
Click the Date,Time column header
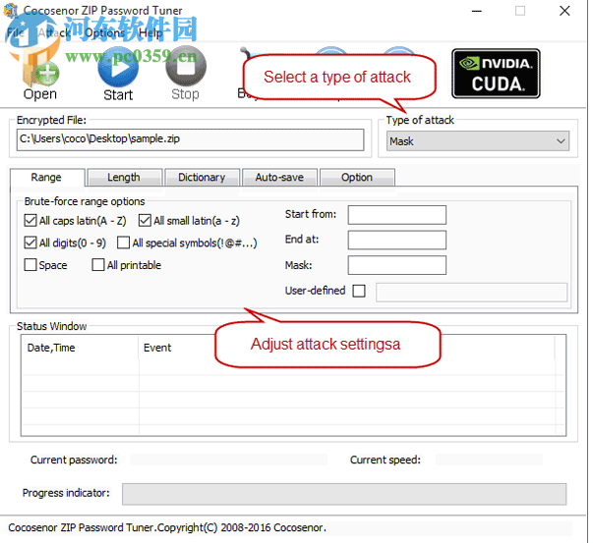click(81, 348)
